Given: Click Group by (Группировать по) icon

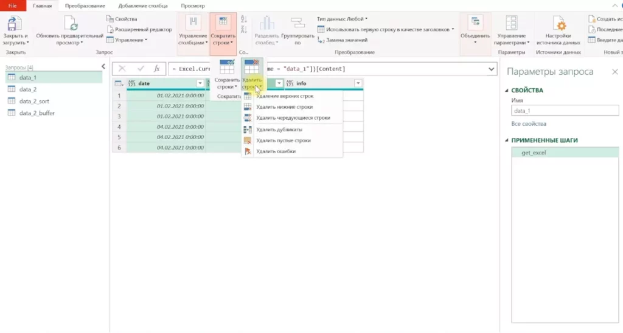Looking at the screenshot, I should [x=298, y=23].
